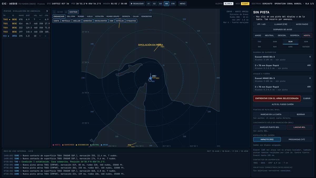Classify the track as SOSPECH.

(295, 35)
